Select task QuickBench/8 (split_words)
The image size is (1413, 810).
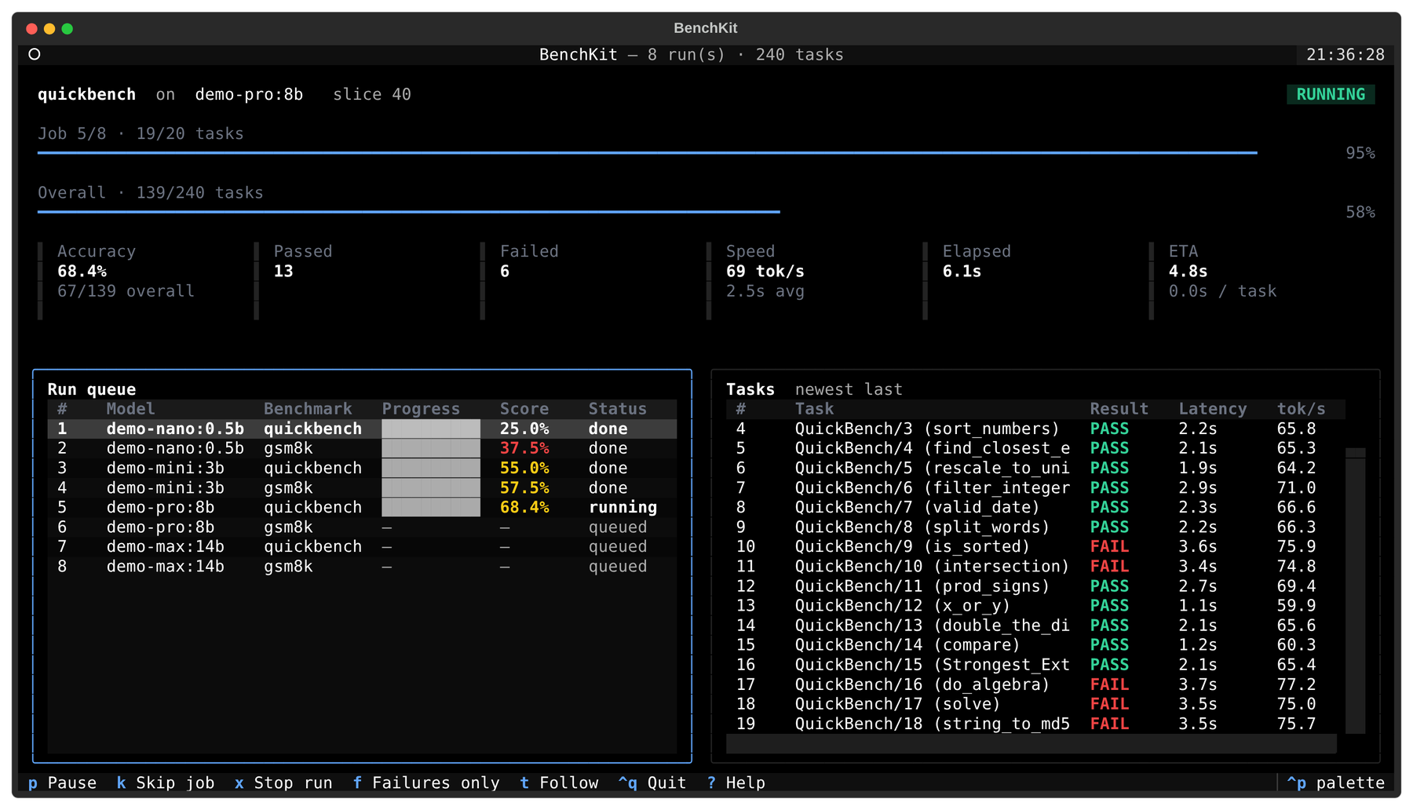(x=1035, y=527)
